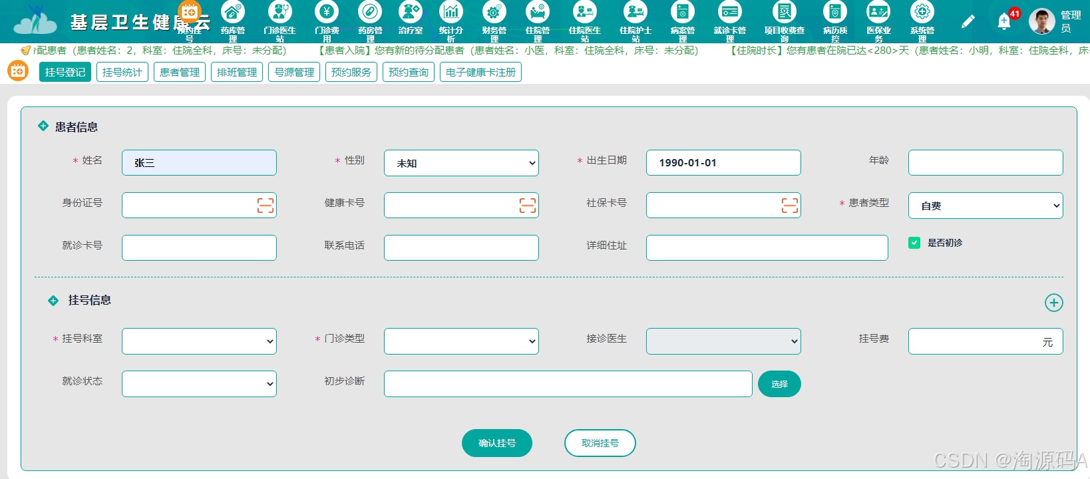
Task: Click the 就诊卡号 input field
Action: point(199,247)
